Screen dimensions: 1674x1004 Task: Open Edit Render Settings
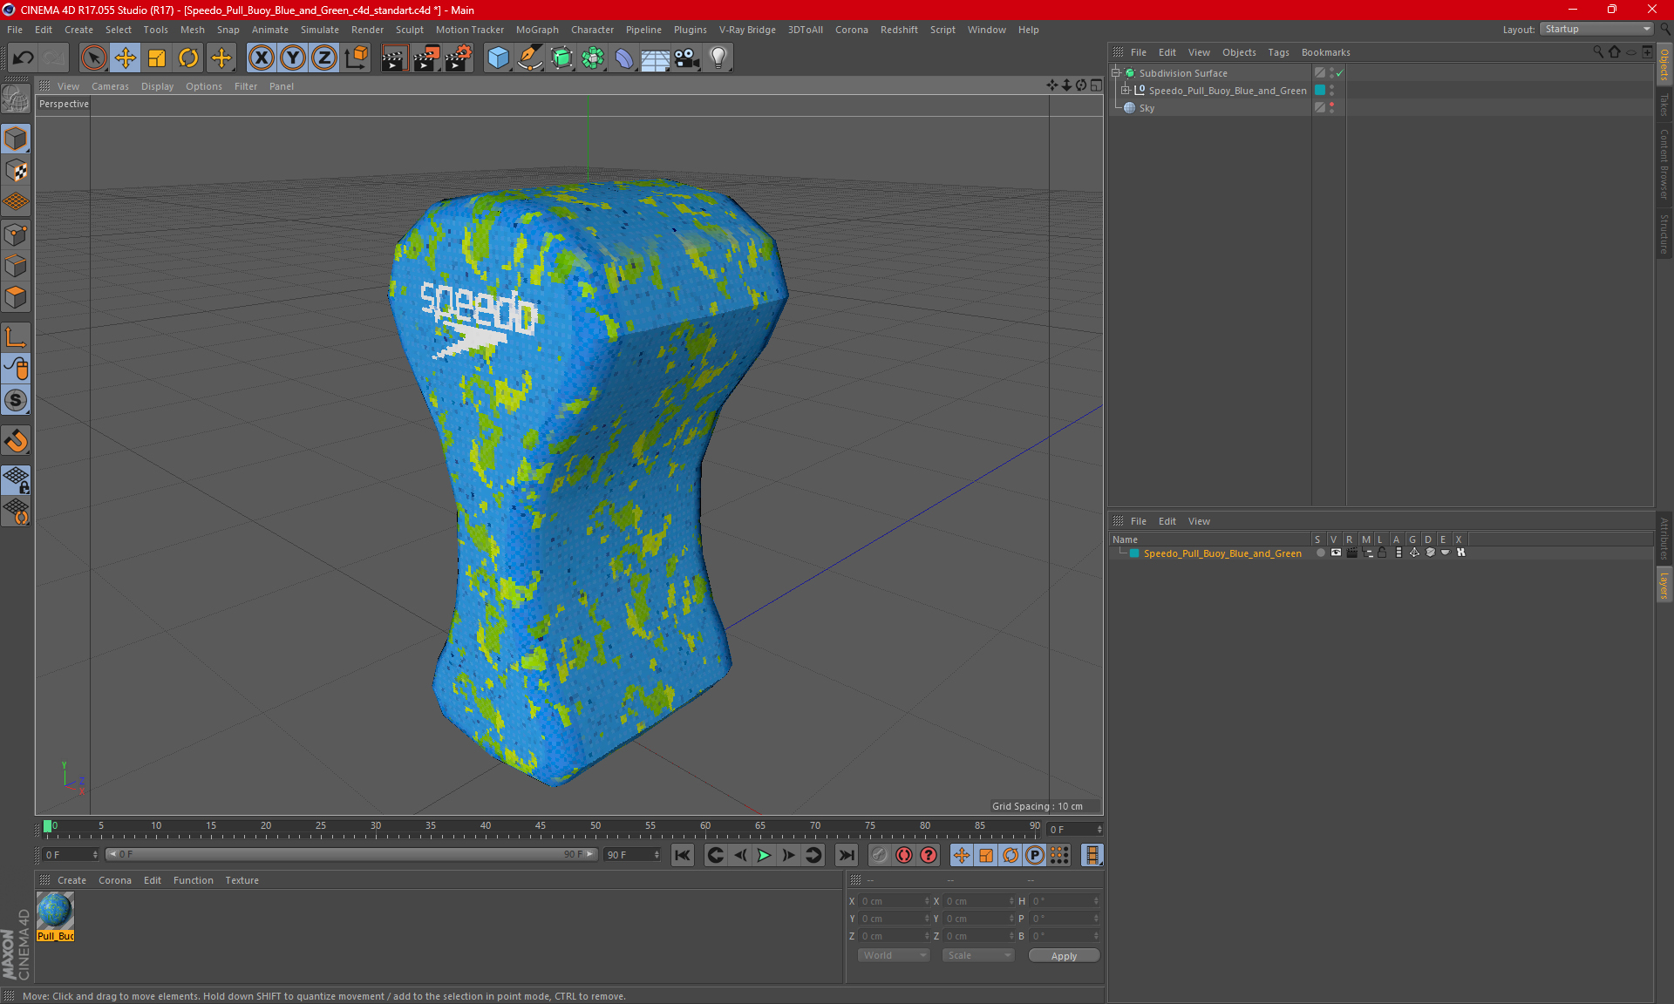tap(459, 58)
